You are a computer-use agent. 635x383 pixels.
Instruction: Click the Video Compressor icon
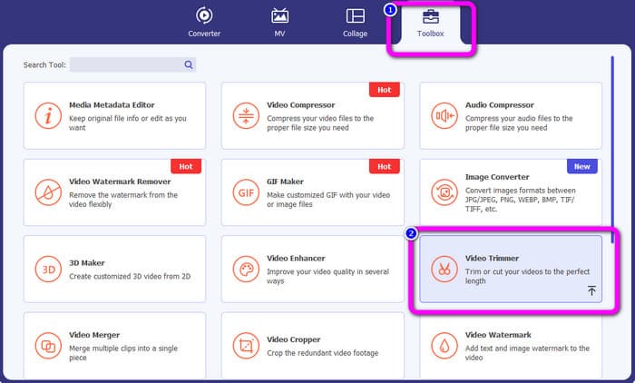(x=246, y=115)
